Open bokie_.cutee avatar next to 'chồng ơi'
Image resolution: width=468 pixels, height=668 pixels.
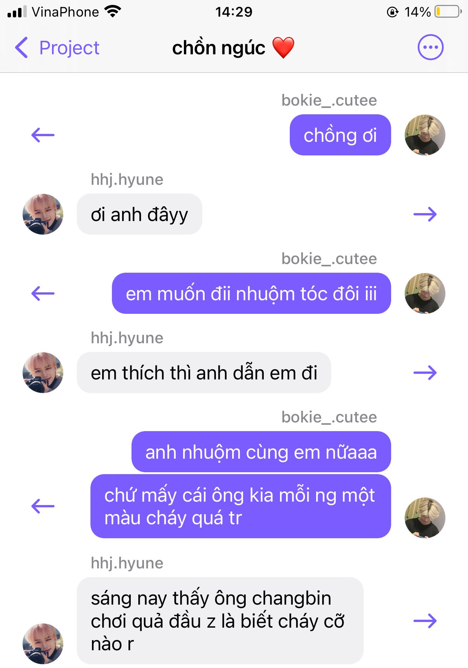click(x=425, y=135)
